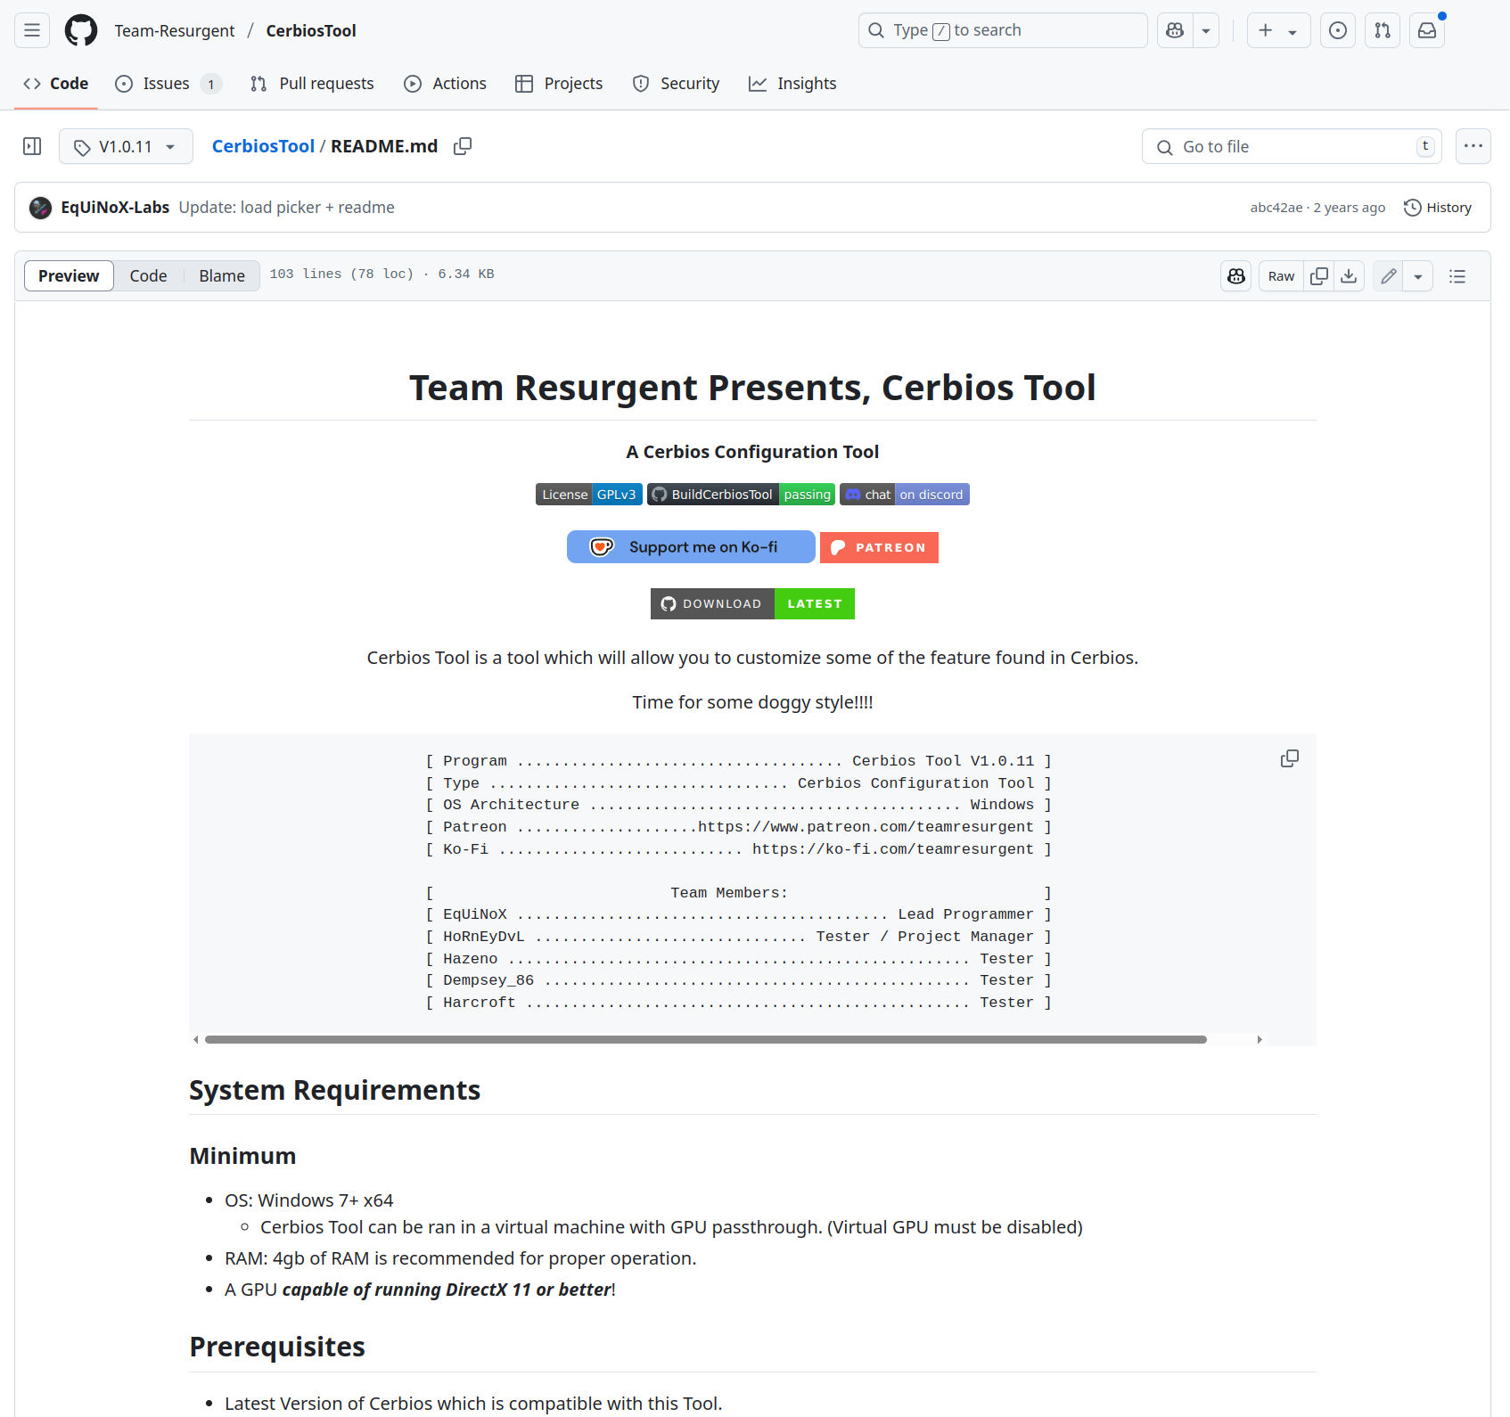Click the search input field
The height and width of the screenshot is (1417, 1510).
point(1003,30)
